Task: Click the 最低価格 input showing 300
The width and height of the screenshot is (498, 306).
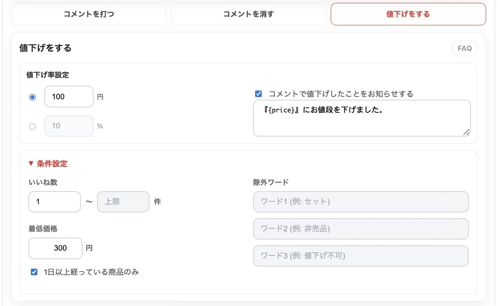Action: 55,248
